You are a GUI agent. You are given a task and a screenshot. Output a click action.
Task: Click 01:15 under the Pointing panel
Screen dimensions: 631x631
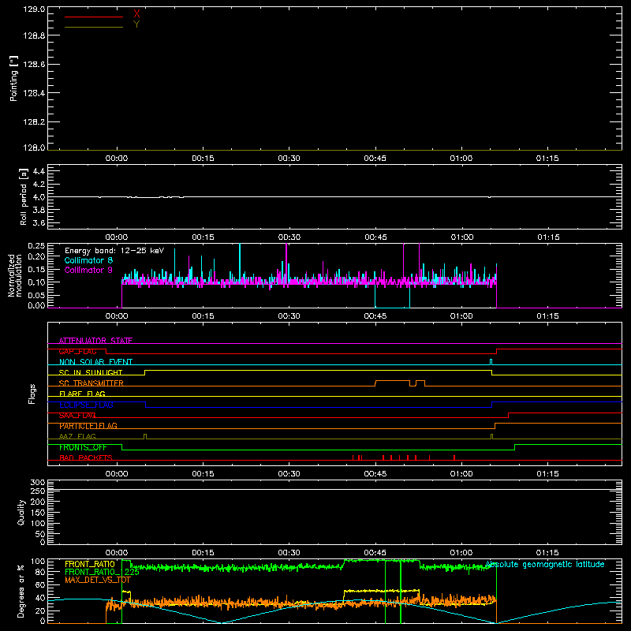point(547,159)
